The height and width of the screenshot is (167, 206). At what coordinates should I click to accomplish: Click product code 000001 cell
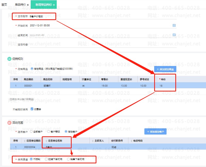(x=28, y=86)
